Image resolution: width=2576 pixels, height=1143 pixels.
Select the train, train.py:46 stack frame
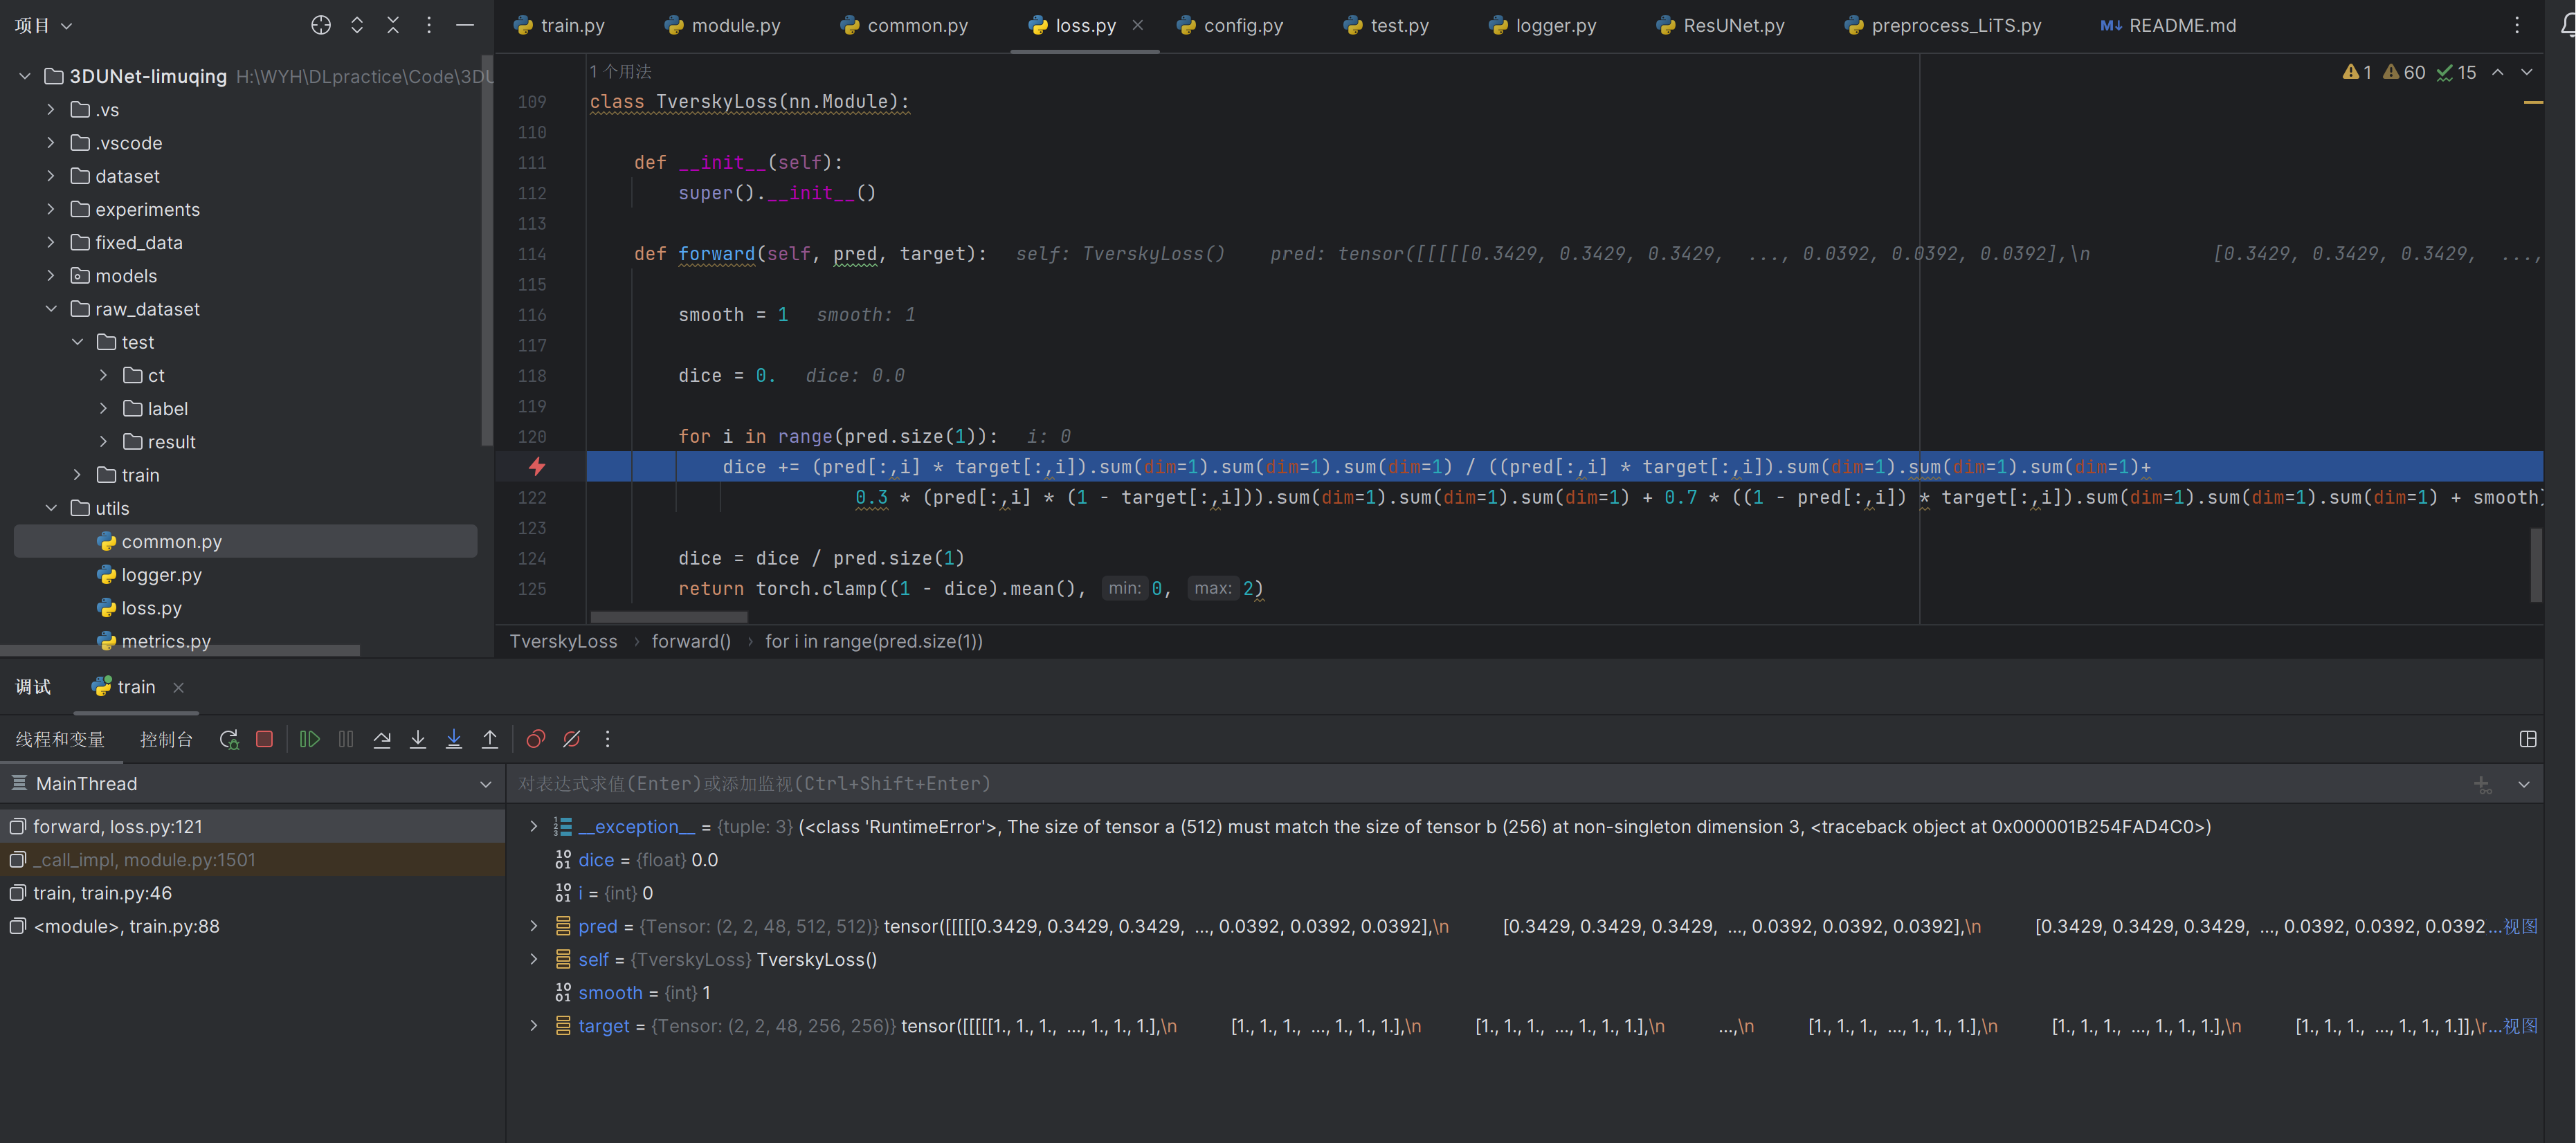[102, 893]
